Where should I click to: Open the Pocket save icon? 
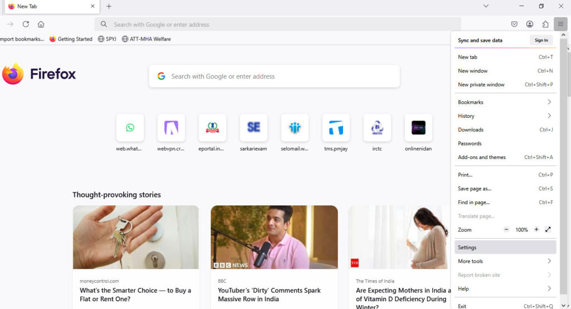(x=515, y=24)
